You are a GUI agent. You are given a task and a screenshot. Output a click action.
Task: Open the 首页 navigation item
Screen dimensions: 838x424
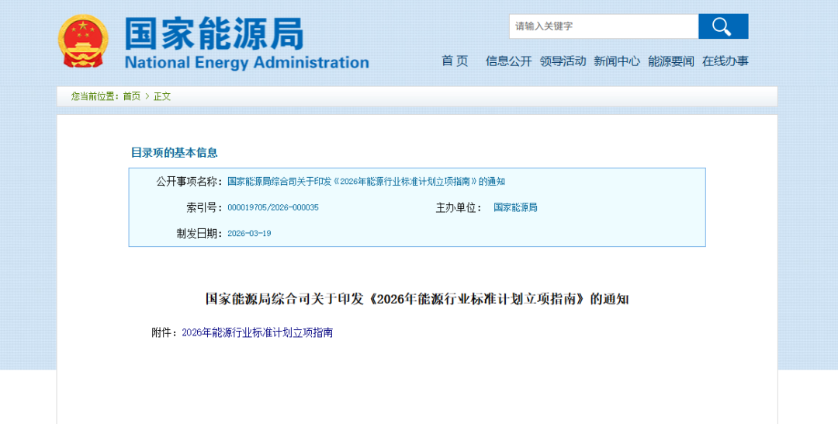pyautogui.click(x=455, y=61)
